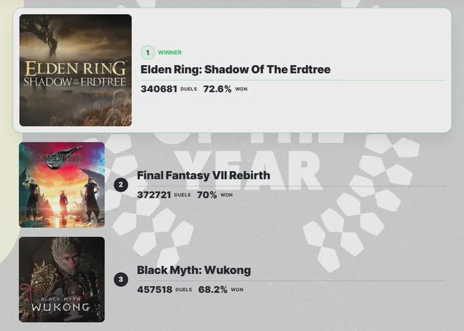464x331 pixels.
Task: Click the 340681 duels count
Action: click(x=159, y=89)
